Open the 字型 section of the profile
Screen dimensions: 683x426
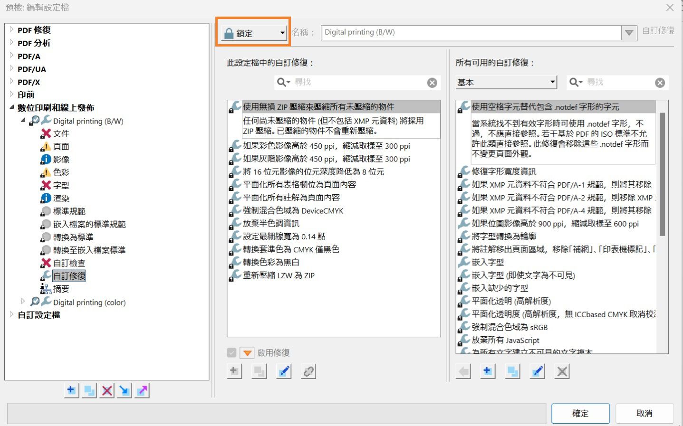(x=61, y=185)
